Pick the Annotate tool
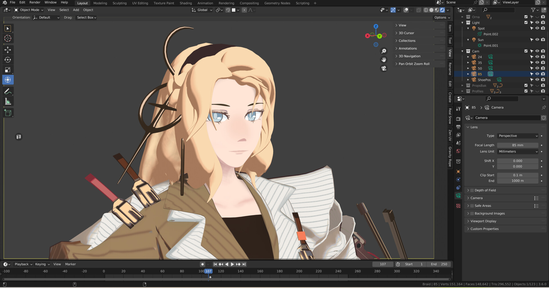The height and width of the screenshot is (288, 549). click(8, 91)
